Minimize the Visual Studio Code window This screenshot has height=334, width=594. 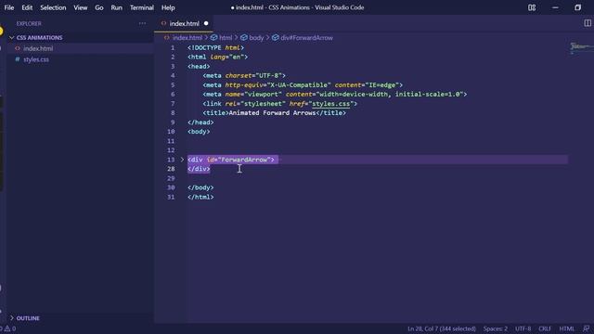tap(555, 7)
